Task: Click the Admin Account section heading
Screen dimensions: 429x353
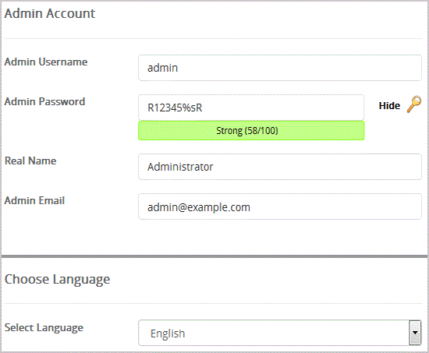Action: [x=50, y=13]
